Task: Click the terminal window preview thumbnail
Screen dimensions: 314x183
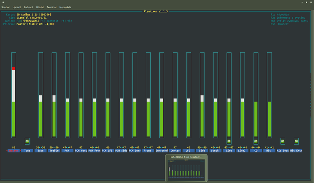Action: click(186, 170)
